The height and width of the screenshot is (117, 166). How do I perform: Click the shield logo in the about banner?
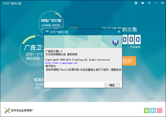tap(115, 41)
